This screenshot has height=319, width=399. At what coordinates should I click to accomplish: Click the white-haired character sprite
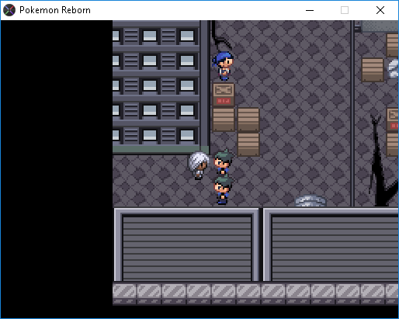[x=199, y=165]
